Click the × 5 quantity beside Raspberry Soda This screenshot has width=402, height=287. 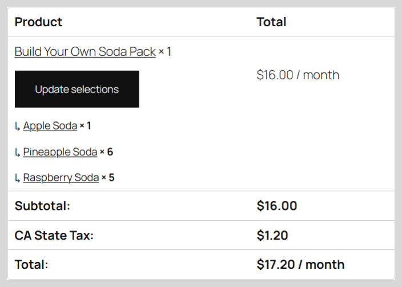(108, 177)
